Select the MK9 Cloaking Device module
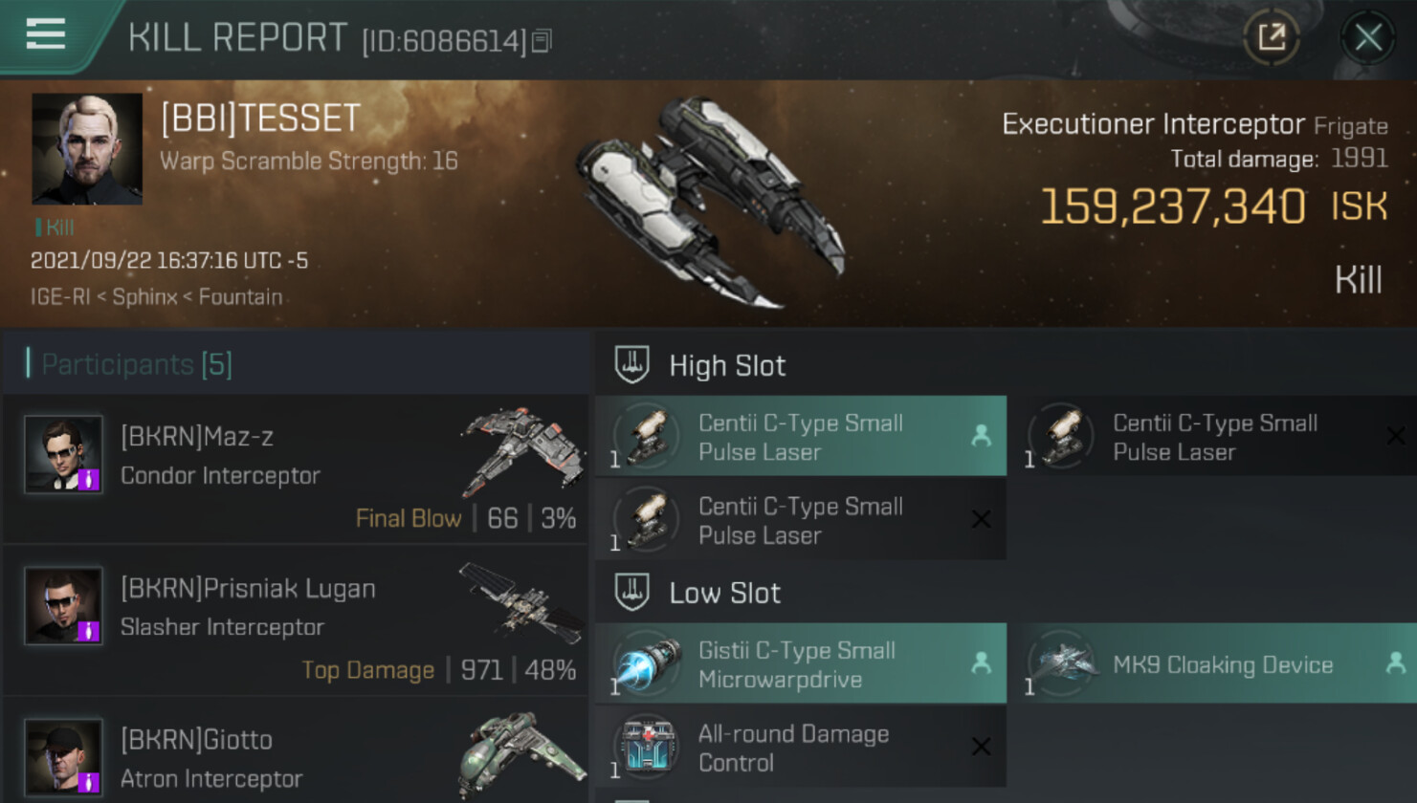The height and width of the screenshot is (803, 1417). [x=1217, y=663]
